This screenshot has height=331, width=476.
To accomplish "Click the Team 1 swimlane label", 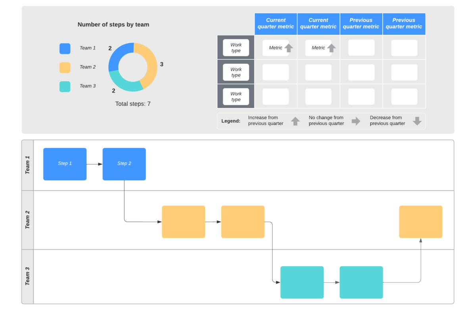I will pos(27,165).
